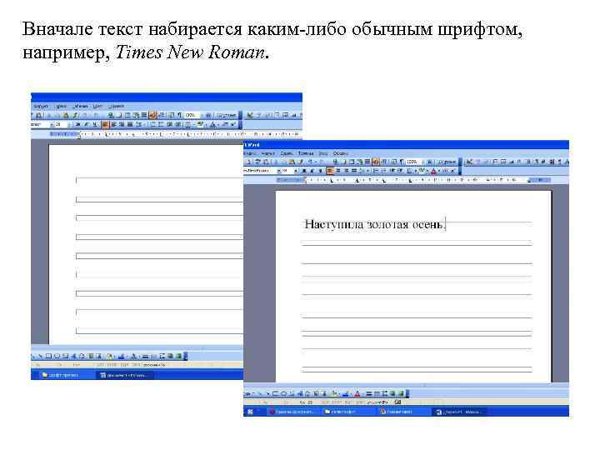The width and height of the screenshot is (600, 450).
Task: Click red font color A in front drawing toolbar
Action: click(357, 393)
